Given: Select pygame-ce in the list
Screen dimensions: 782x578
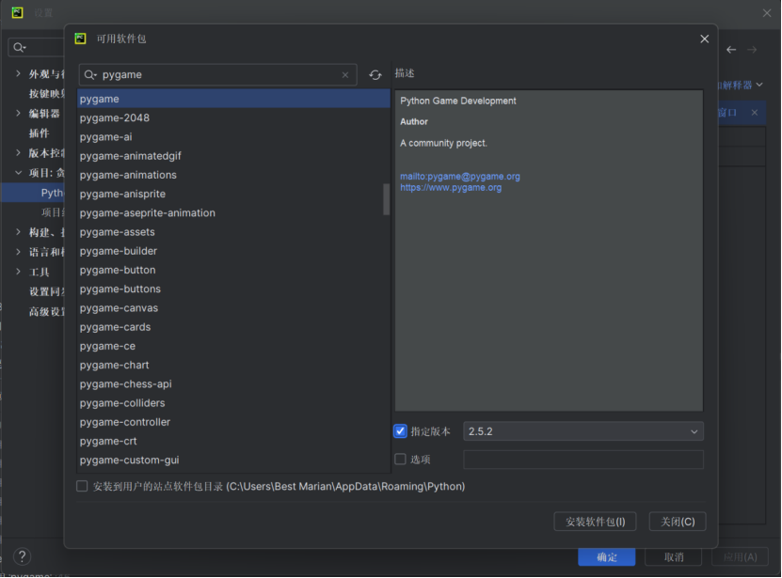Looking at the screenshot, I should click(233, 346).
